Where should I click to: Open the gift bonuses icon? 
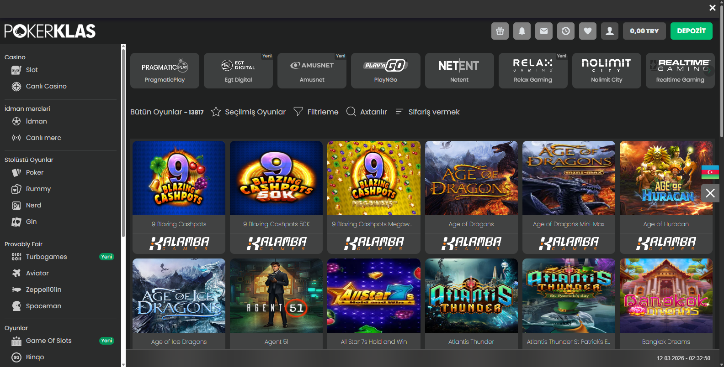click(x=500, y=31)
